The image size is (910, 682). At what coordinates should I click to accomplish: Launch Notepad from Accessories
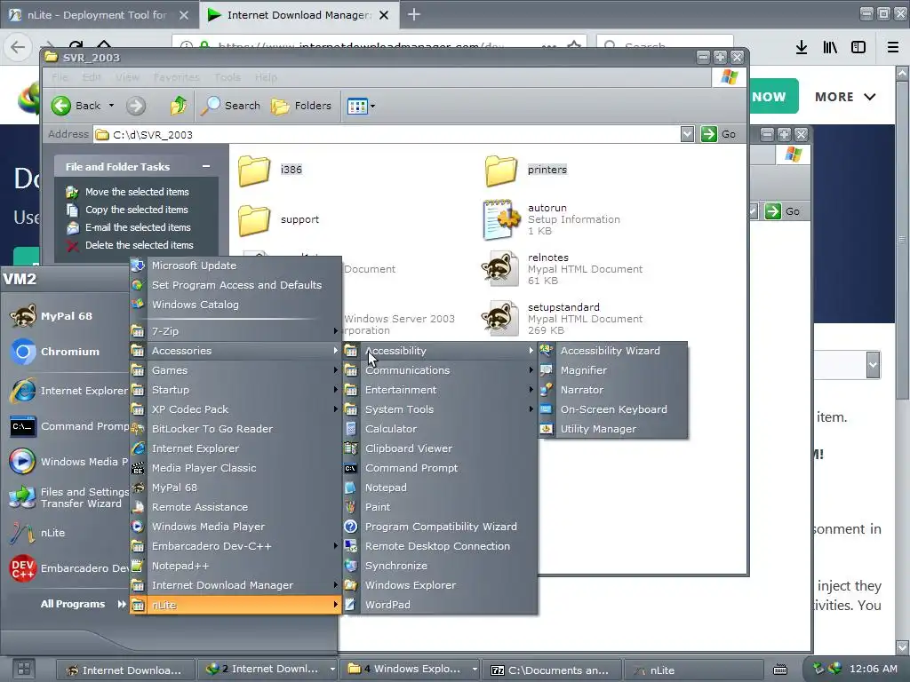tap(439, 488)
